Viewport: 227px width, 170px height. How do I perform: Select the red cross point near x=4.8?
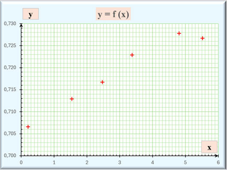[179, 33]
